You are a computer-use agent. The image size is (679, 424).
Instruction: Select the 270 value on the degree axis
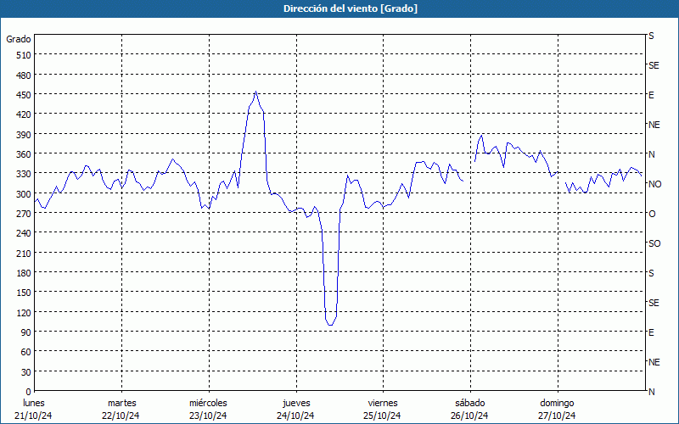coord(24,214)
